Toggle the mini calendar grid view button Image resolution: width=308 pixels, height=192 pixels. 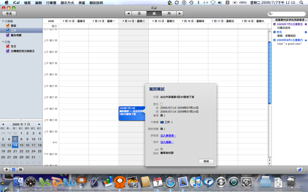point(13,169)
